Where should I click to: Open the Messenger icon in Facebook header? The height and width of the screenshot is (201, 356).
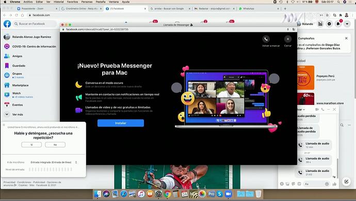(x=329, y=24)
